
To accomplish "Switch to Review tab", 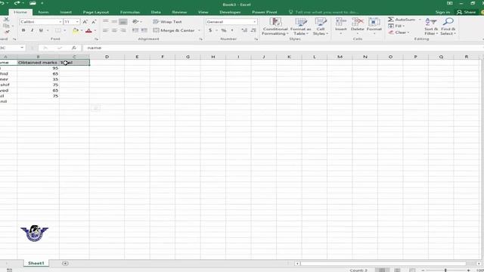I will point(179,12).
